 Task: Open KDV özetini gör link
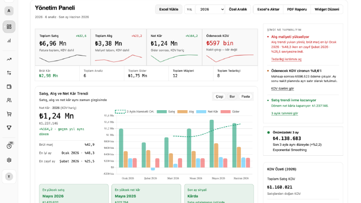283,88
